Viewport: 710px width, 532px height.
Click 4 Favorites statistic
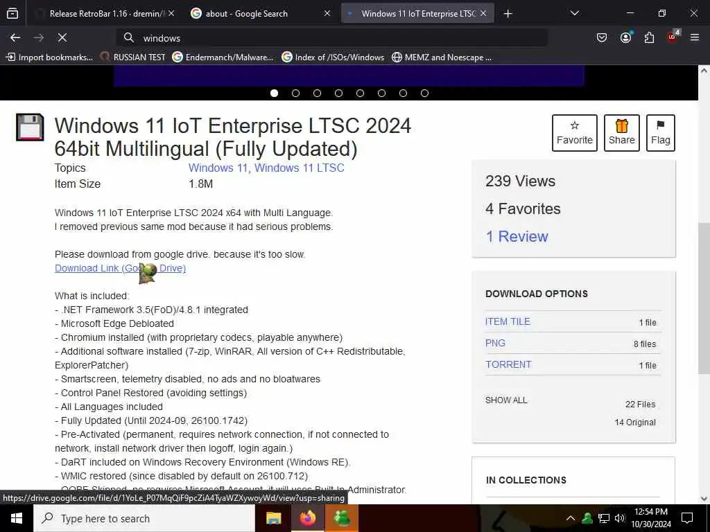[x=523, y=209]
